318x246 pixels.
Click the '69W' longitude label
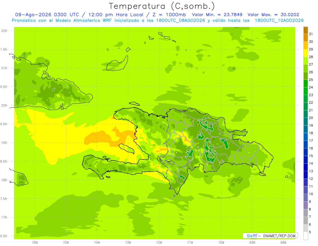click(252, 243)
